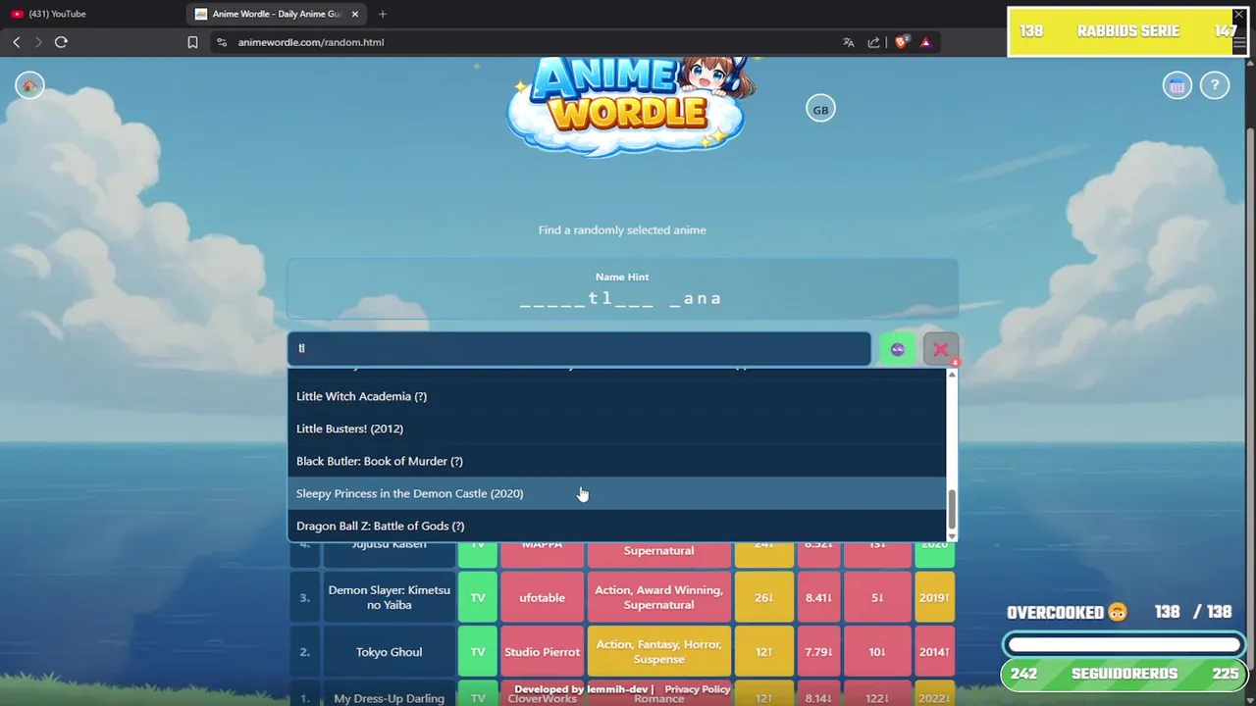Switch to the Anime Wordle tab
This screenshot has height=706, width=1256.
click(x=275, y=14)
